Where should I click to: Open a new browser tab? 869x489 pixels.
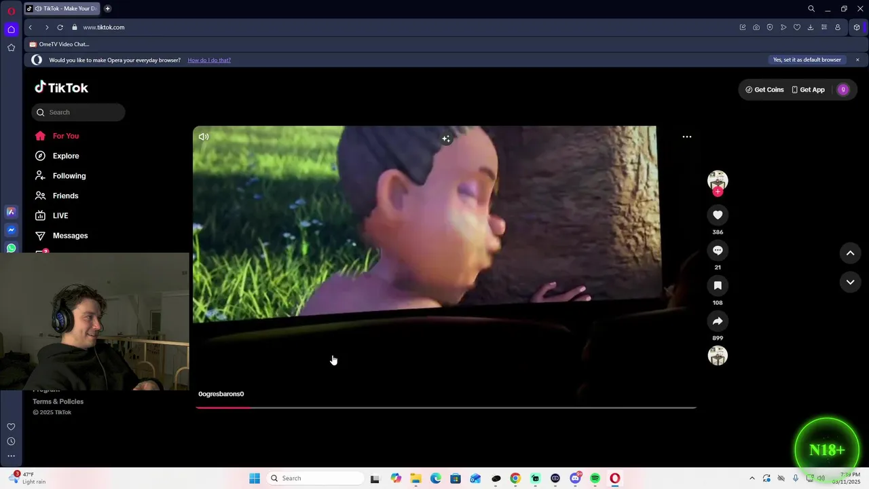click(107, 8)
